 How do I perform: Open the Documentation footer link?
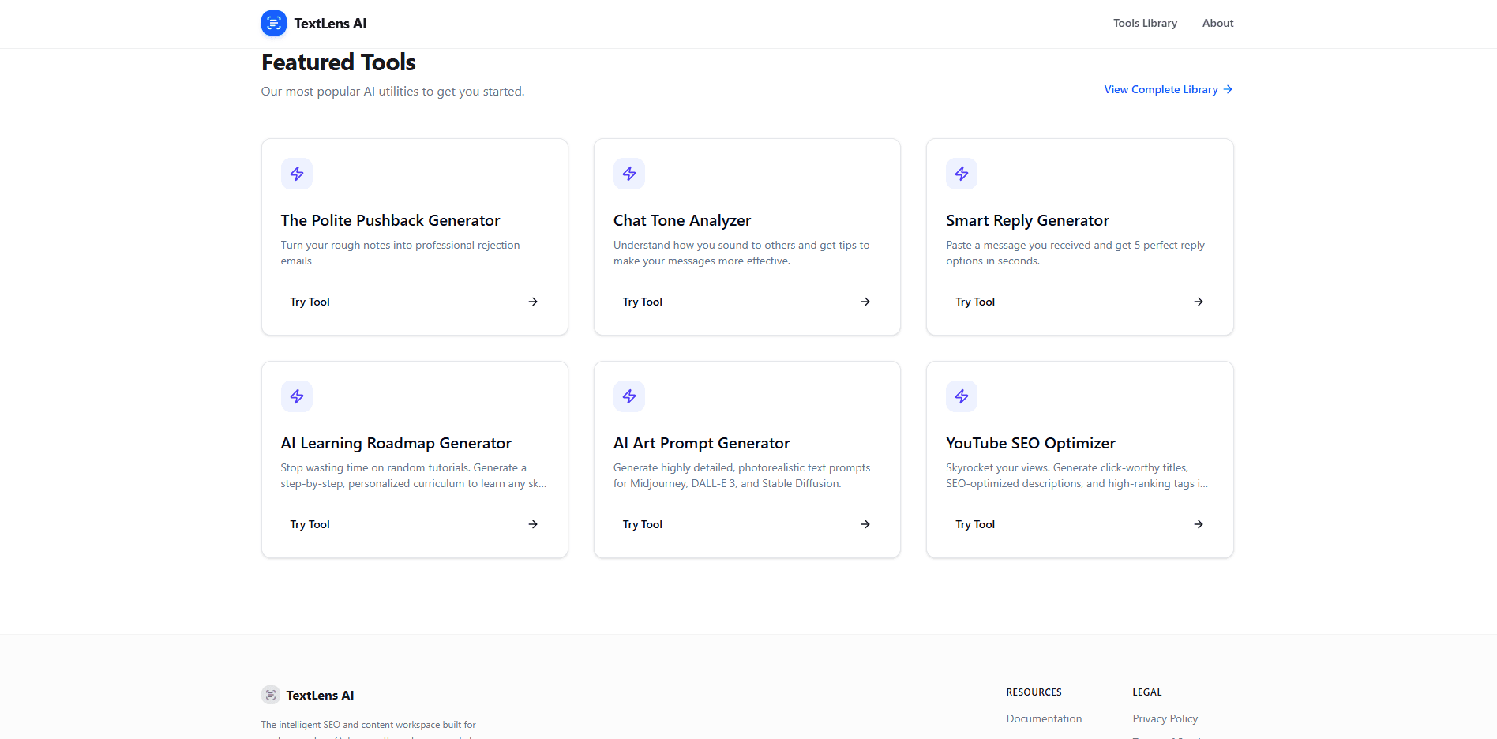point(1043,718)
